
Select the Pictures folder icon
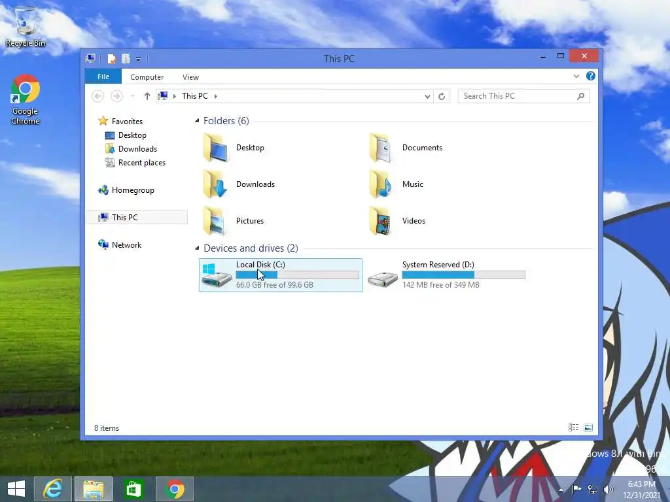pyautogui.click(x=215, y=221)
